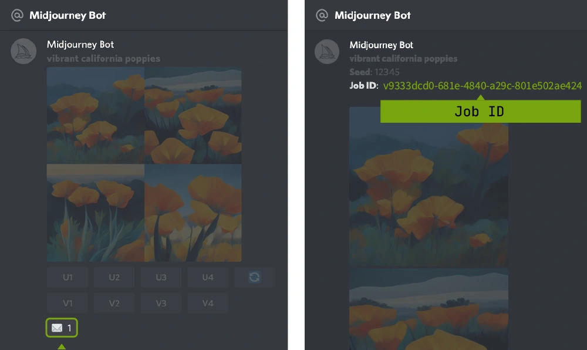Open the four-image poppies grid
The width and height of the screenshot is (587, 350).
pyautogui.click(x=144, y=164)
